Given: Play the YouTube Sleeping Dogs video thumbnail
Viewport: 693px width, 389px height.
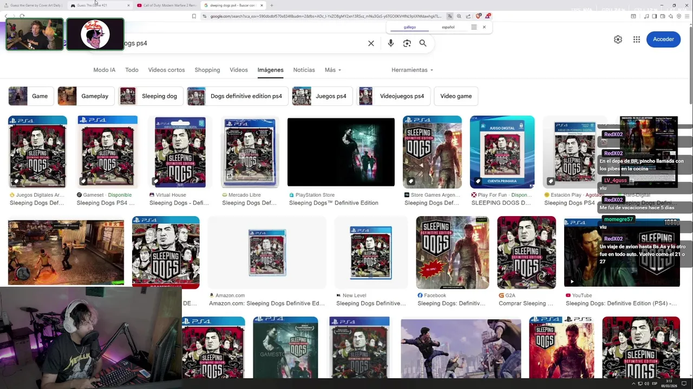Looking at the screenshot, I should (622, 252).
